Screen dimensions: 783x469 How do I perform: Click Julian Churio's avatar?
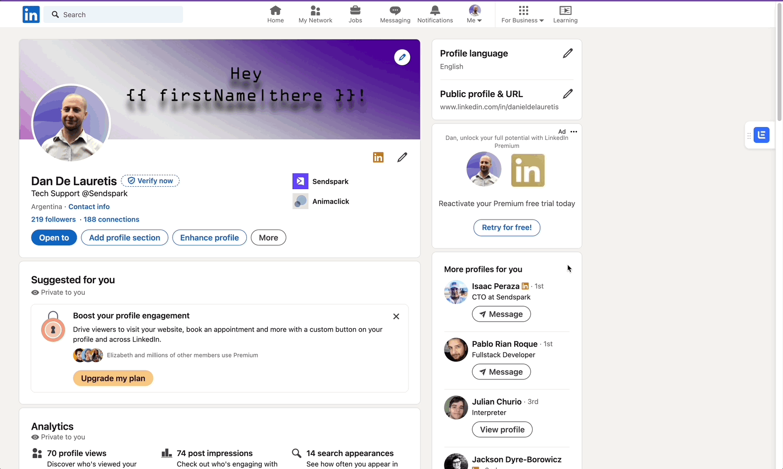pyautogui.click(x=456, y=408)
